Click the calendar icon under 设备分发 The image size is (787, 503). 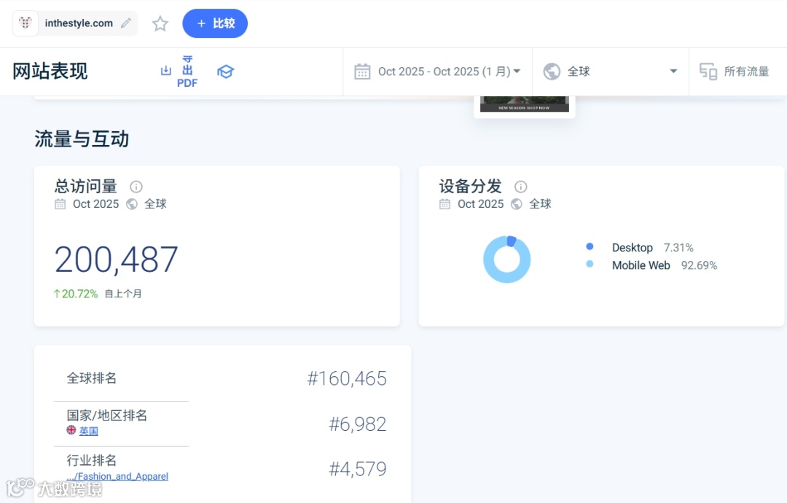coord(445,204)
